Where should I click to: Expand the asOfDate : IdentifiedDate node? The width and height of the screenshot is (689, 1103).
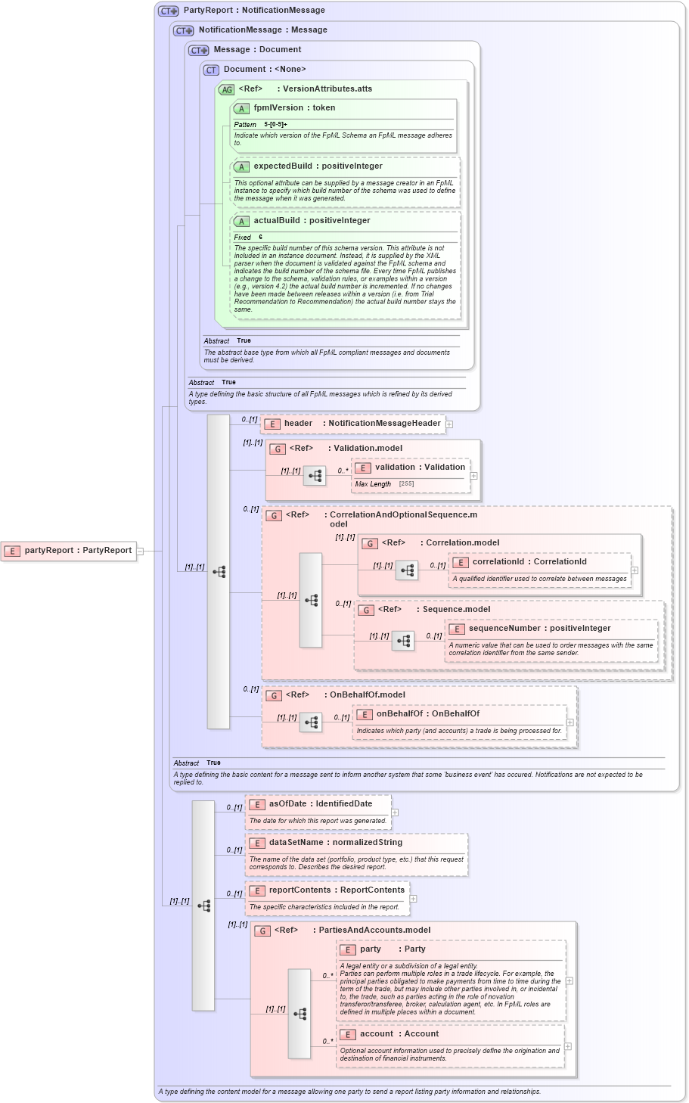coord(395,812)
